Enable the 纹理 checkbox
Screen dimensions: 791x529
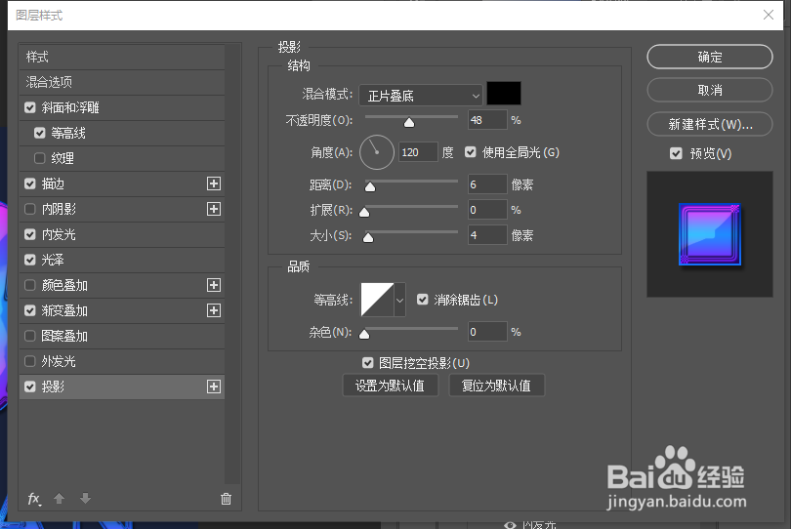(40, 158)
